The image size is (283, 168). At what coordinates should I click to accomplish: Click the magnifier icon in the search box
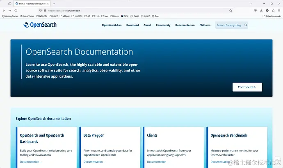pos(246,25)
